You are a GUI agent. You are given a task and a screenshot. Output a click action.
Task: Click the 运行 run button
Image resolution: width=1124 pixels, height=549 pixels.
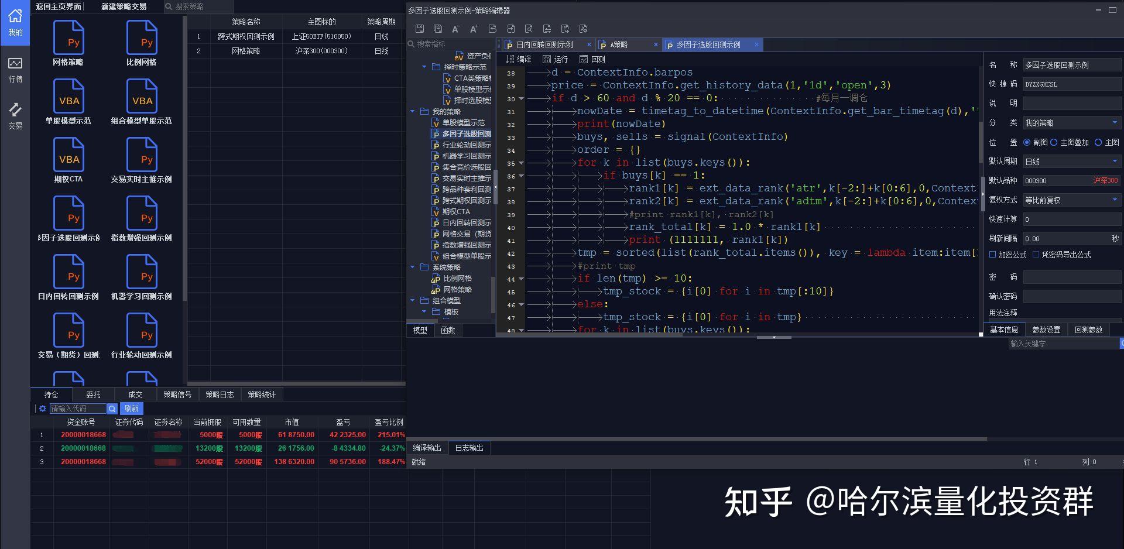(555, 59)
